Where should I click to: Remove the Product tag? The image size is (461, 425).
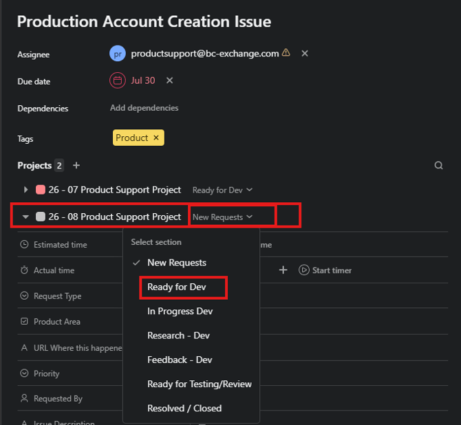tap(156, 138)
